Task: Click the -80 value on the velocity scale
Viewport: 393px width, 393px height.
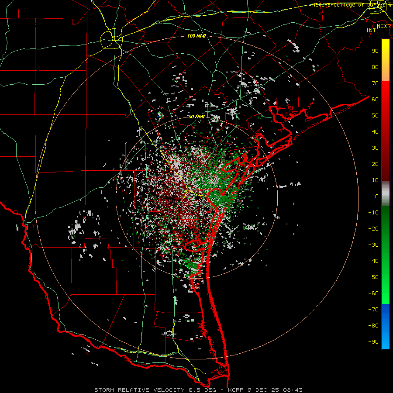Action: 373,326
